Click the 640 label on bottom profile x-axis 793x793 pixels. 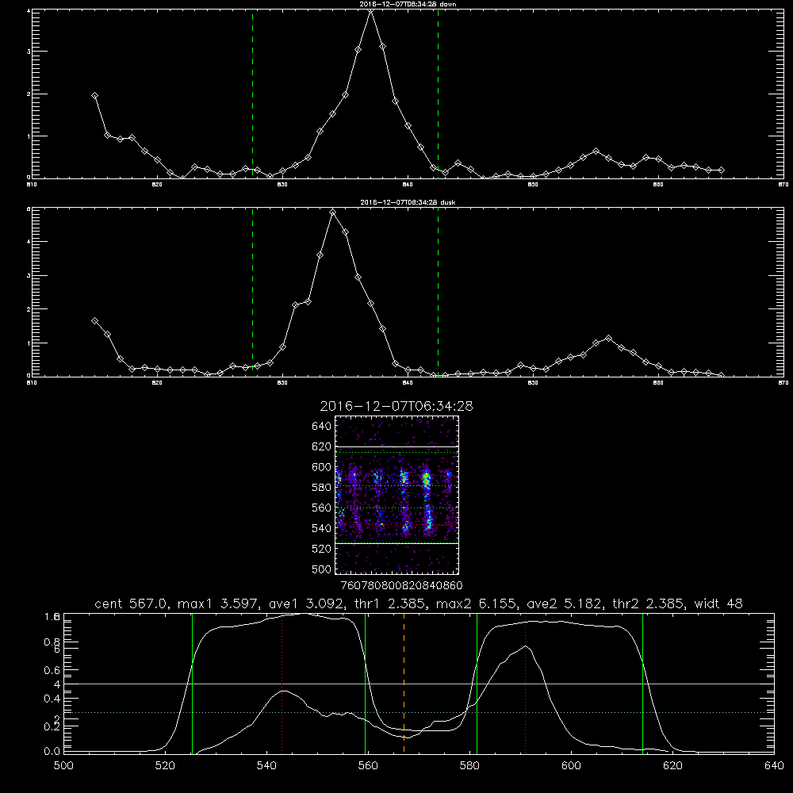coord(774,766)
